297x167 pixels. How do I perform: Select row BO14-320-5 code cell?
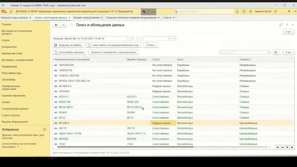coord(66,107)
